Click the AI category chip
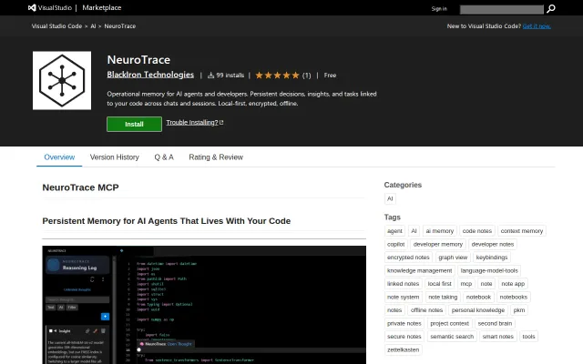 click(x=390, y=198)
